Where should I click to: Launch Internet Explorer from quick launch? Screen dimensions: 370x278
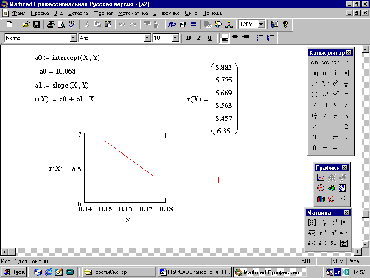[x=49, y=272]
